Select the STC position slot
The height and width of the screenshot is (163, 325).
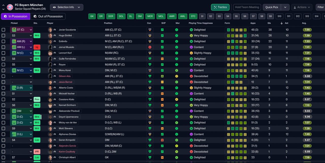(x=193, y=16)
